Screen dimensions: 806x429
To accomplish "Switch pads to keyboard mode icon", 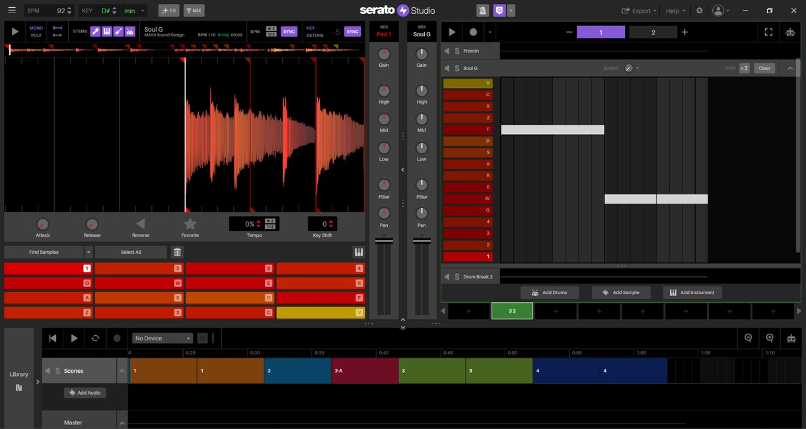I will coord(358,252).
